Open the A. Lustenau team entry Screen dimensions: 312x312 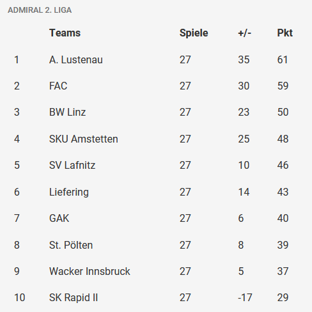[76, 59]
